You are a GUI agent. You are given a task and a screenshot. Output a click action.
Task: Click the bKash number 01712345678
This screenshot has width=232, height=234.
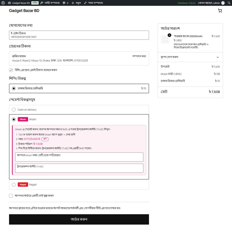coord(32,139)
